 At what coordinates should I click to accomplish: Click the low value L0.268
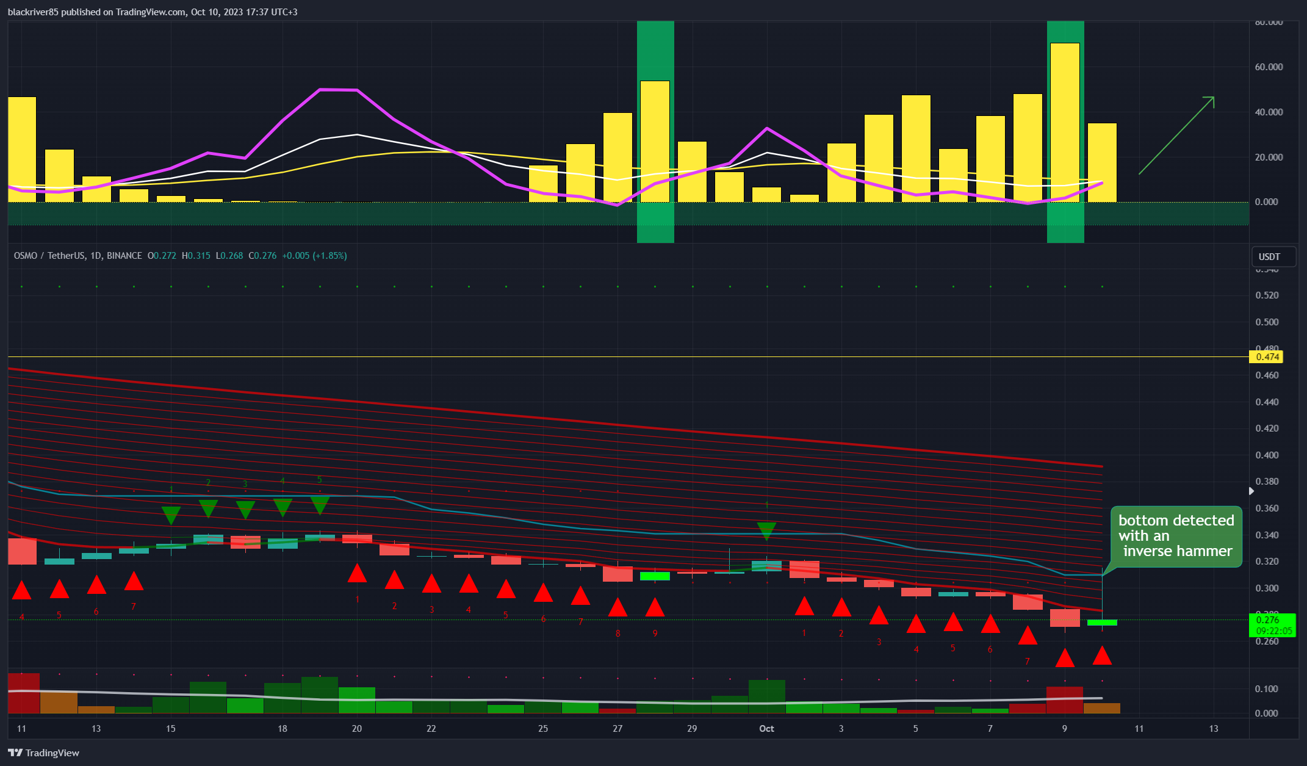(x=229, y=256)
